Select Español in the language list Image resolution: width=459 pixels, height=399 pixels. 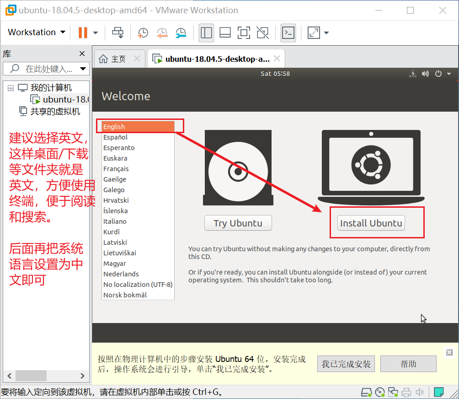click(x=138, y=137)
